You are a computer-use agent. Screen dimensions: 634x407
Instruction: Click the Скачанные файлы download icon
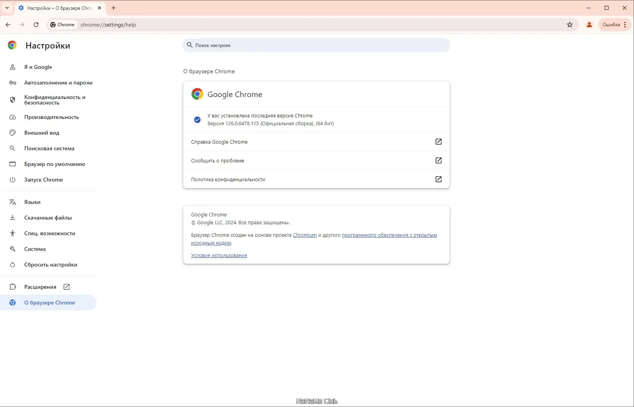tap(13, 218)
